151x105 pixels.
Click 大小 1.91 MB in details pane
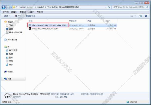(61, 97)
